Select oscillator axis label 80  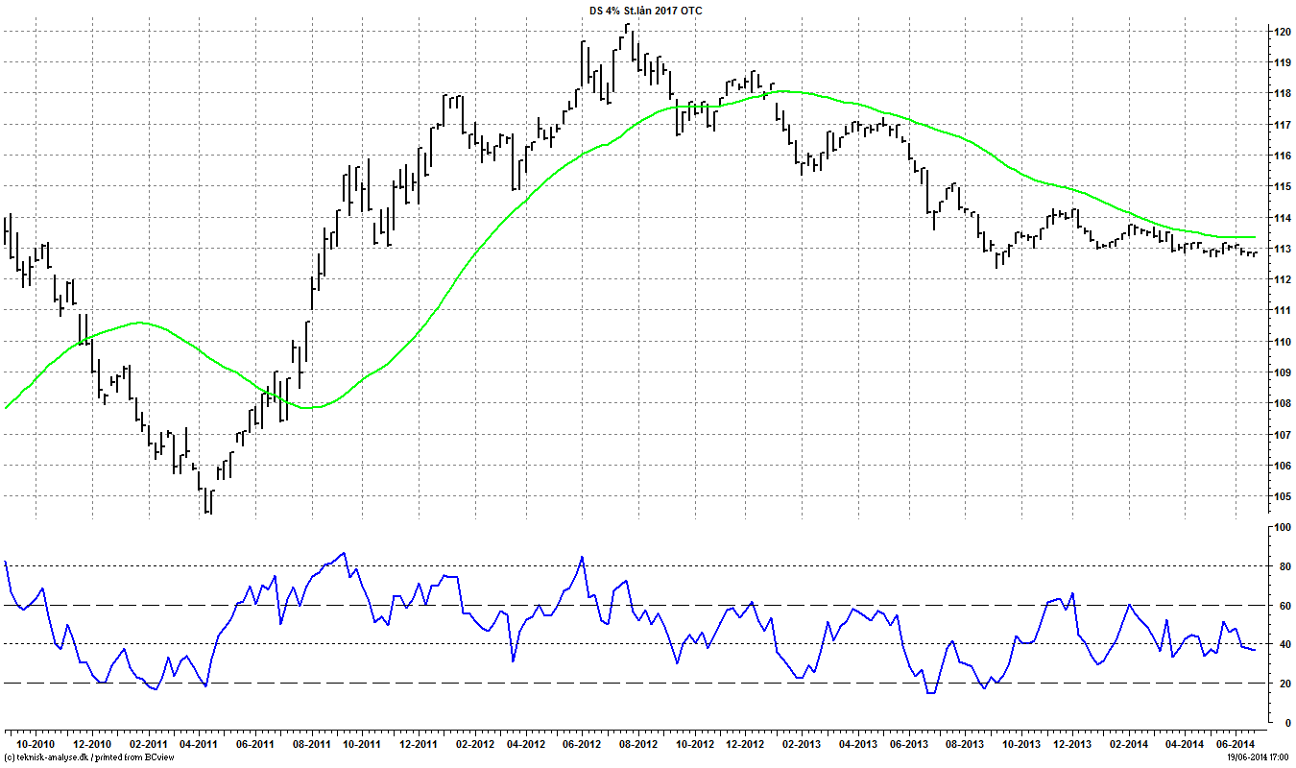tap(1284, 566)
